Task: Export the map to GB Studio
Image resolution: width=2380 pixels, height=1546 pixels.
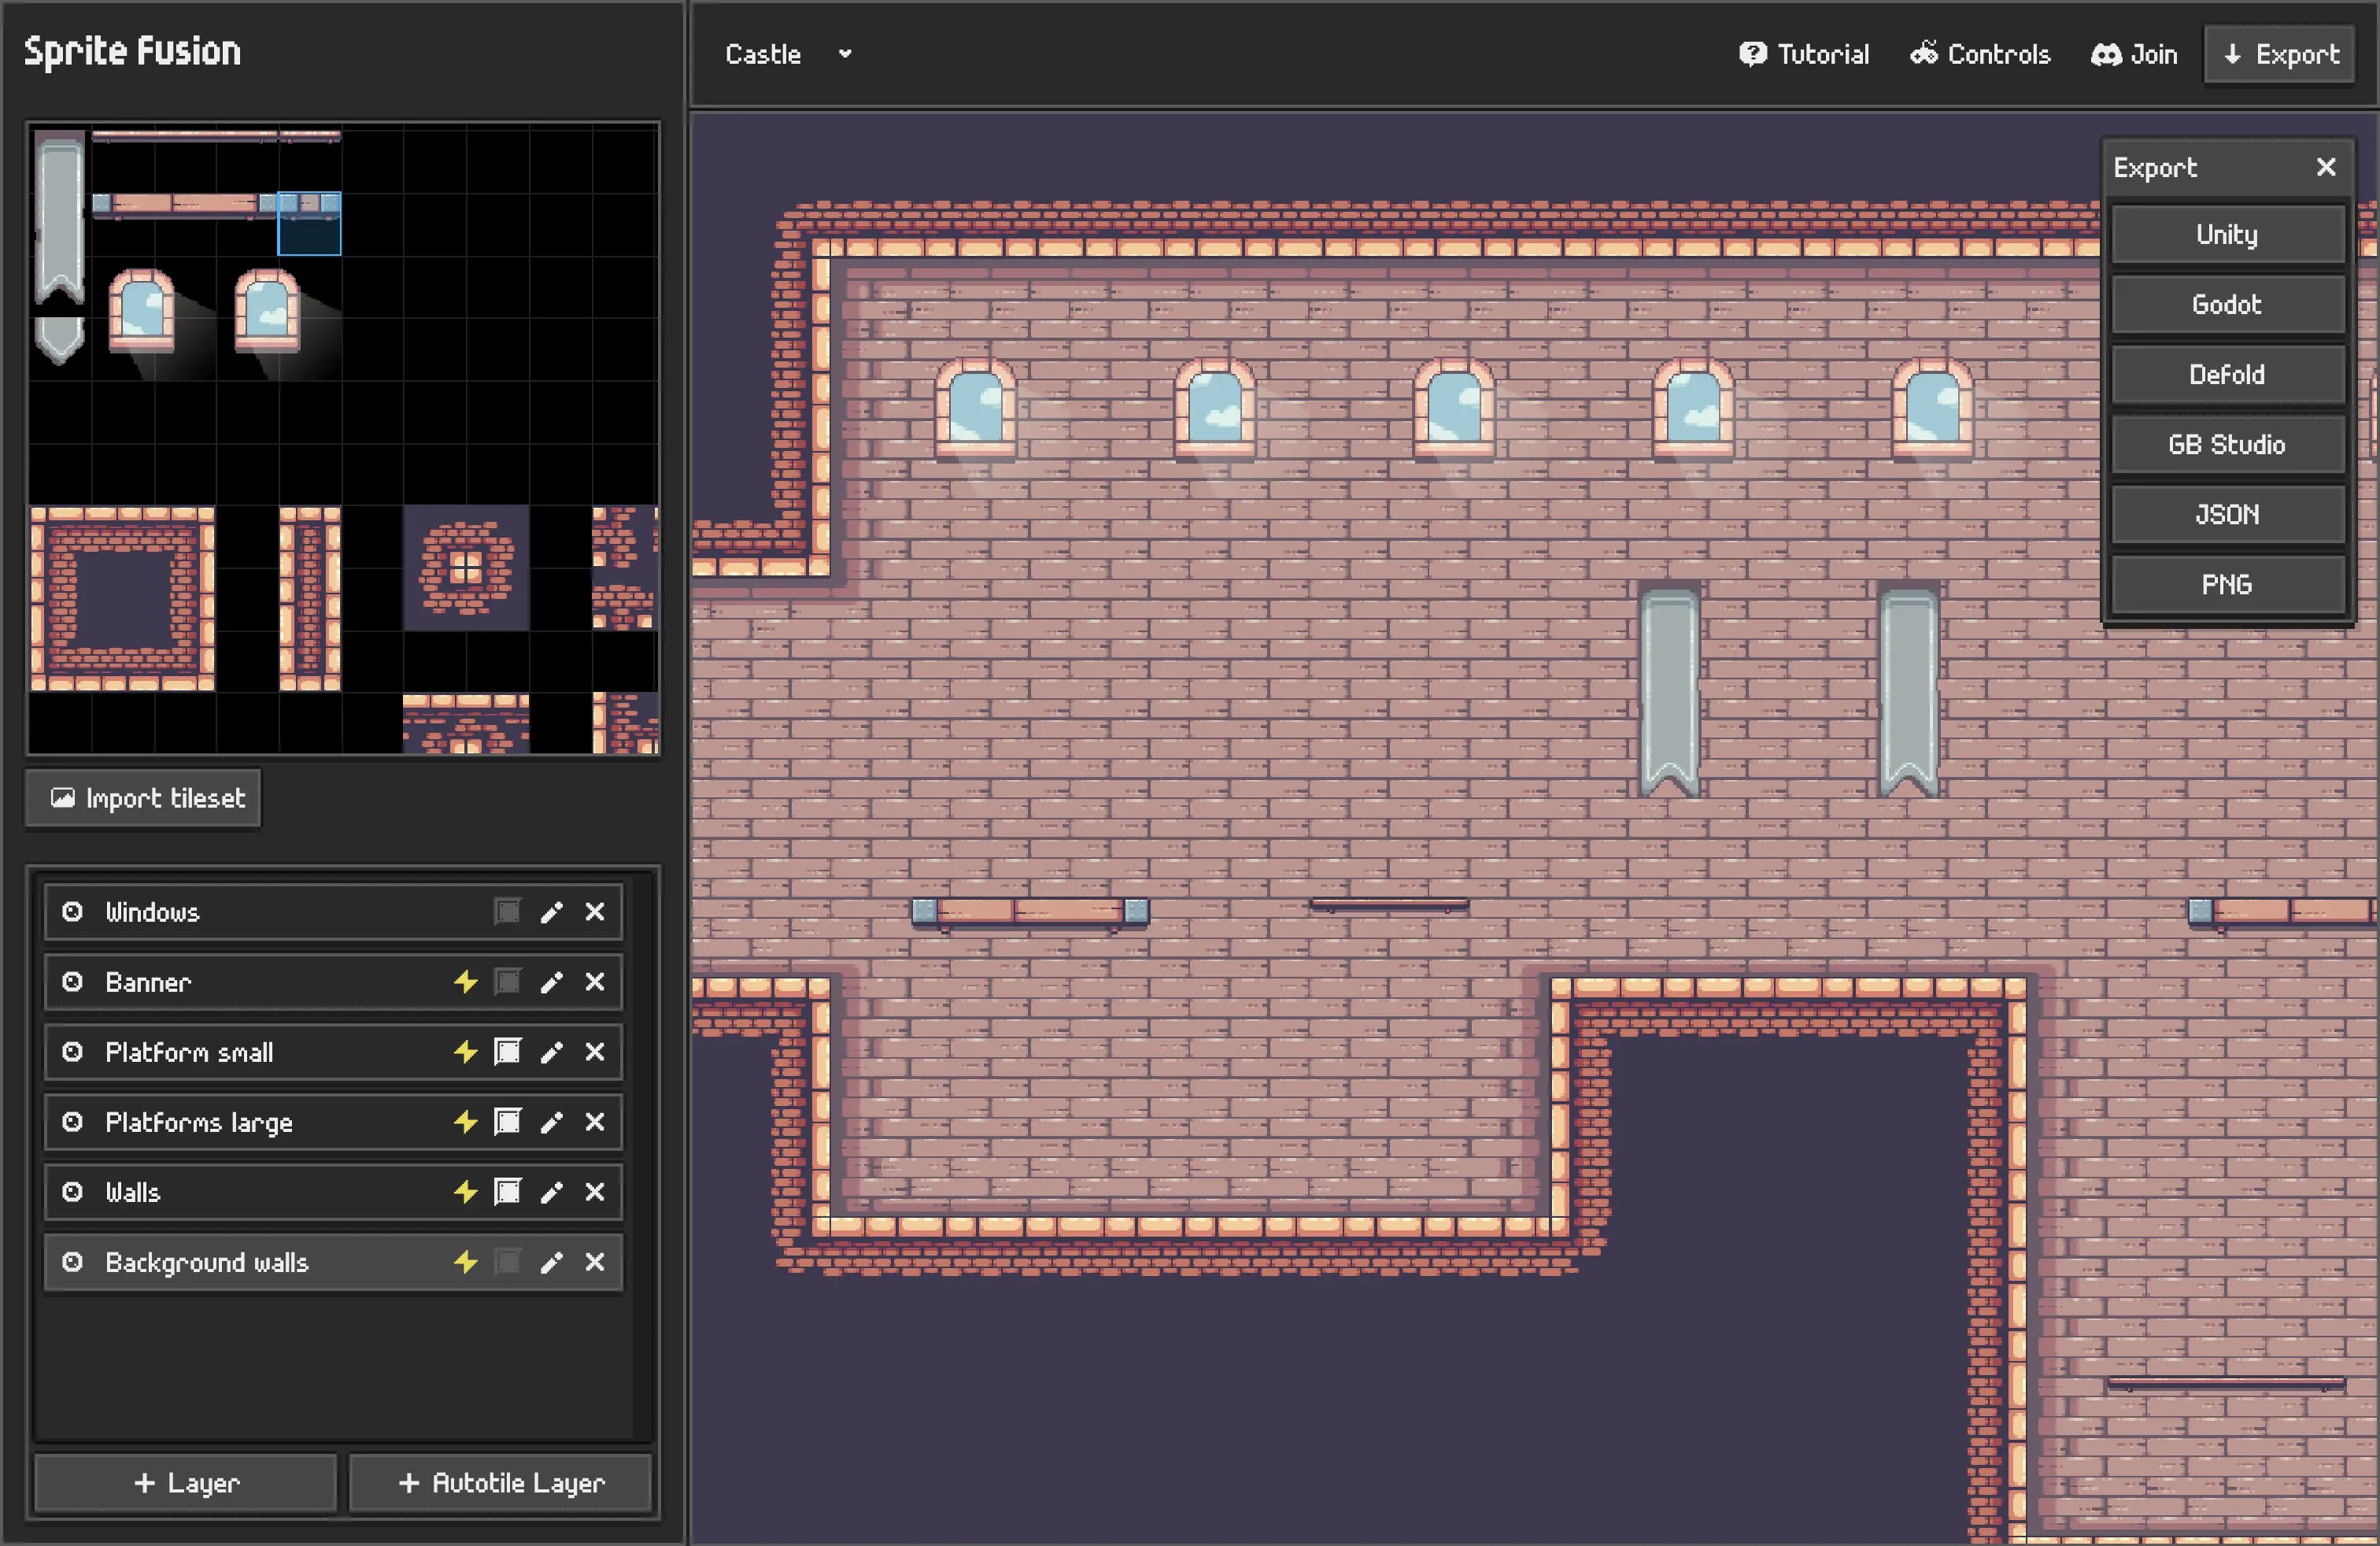Action: (x=2228, y=444)
